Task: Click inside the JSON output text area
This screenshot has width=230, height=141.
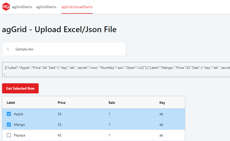Action: point(116,68)
